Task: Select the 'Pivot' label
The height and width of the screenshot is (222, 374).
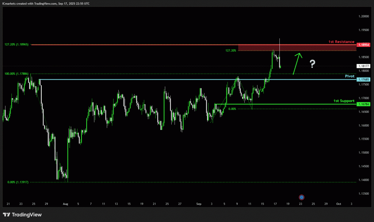Action: [x=350, y=76]
